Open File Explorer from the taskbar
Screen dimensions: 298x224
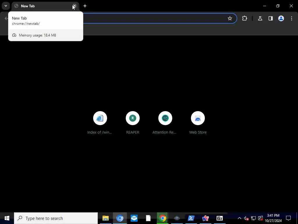click(105, 218)
